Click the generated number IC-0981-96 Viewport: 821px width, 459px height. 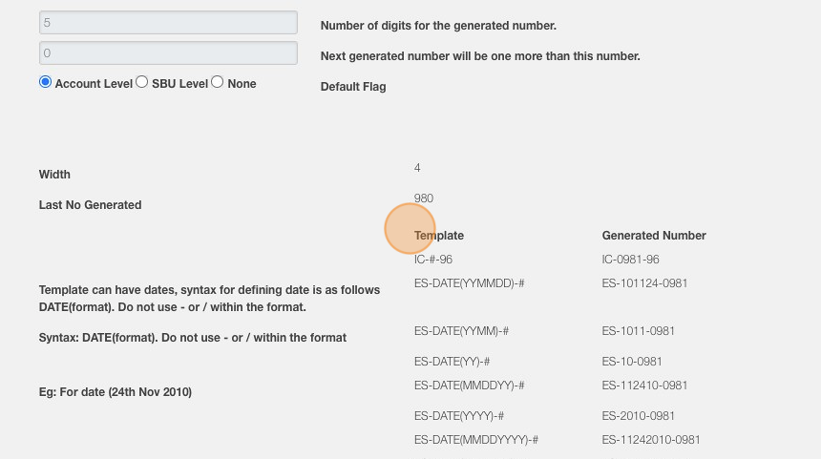tap(630, 260)
